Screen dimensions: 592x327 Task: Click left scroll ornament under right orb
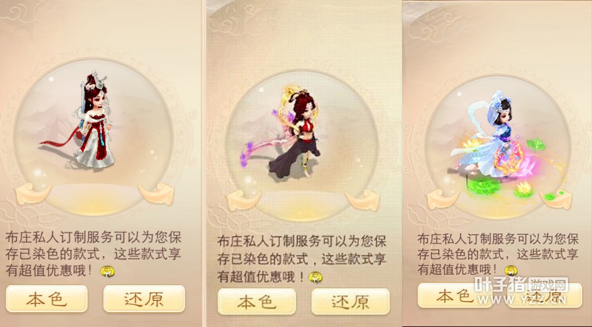[x=444, y=199]
